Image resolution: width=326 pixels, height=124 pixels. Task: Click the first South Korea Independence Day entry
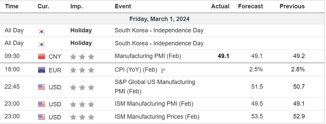pyautogui.click(x=159, y=30)
